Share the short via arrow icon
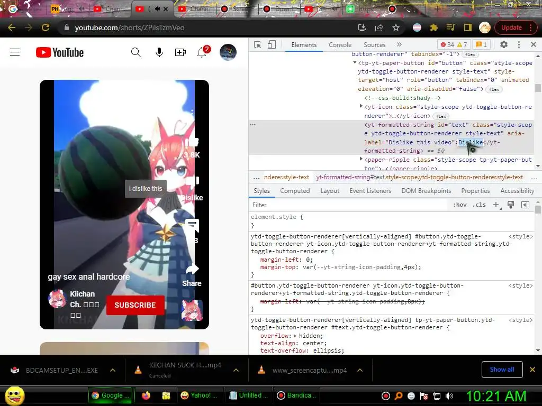This screenshot has width=542, height=406. pos(192,269)
